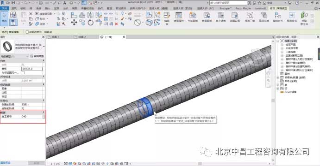Viewport: 320px width, 166px height.
Task: Toggle the options bar move-with-nearby checkbox
Action: click(x=27, y=32)
